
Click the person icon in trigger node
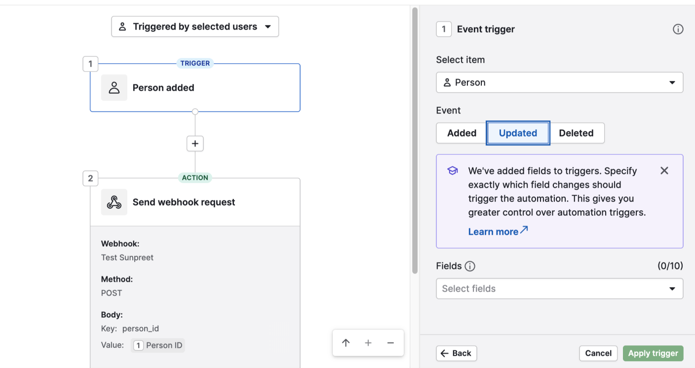point(114,88)
